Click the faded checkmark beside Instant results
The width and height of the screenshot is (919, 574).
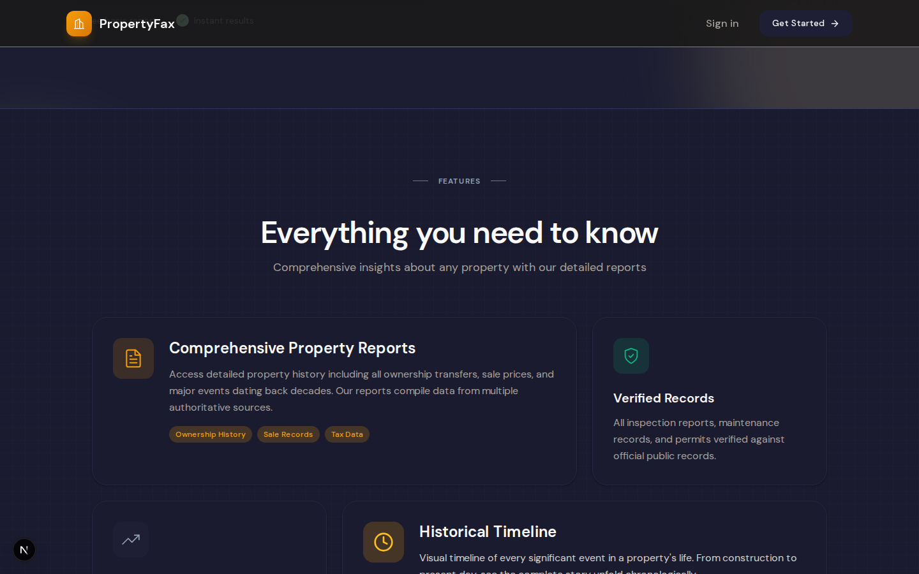pos(183,20)
